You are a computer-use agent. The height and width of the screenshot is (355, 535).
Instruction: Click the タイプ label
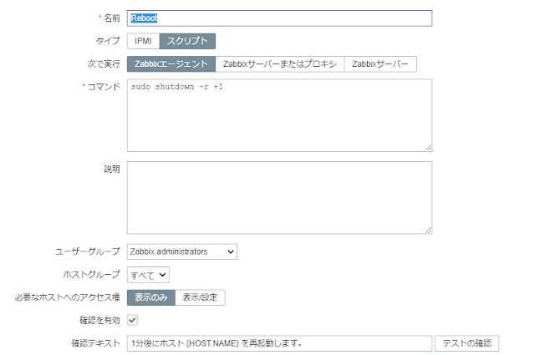[x=108, y=41]
